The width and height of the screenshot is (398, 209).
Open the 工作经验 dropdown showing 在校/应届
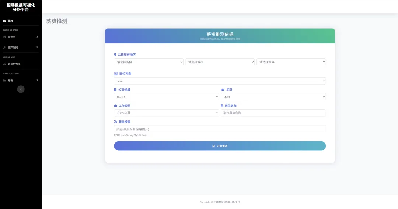[x=167, y=113]
